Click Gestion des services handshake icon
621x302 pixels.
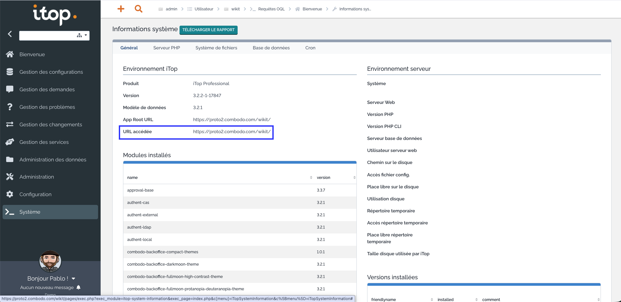(10, 142)
